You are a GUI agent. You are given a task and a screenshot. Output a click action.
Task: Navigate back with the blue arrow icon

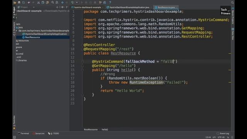63,2
